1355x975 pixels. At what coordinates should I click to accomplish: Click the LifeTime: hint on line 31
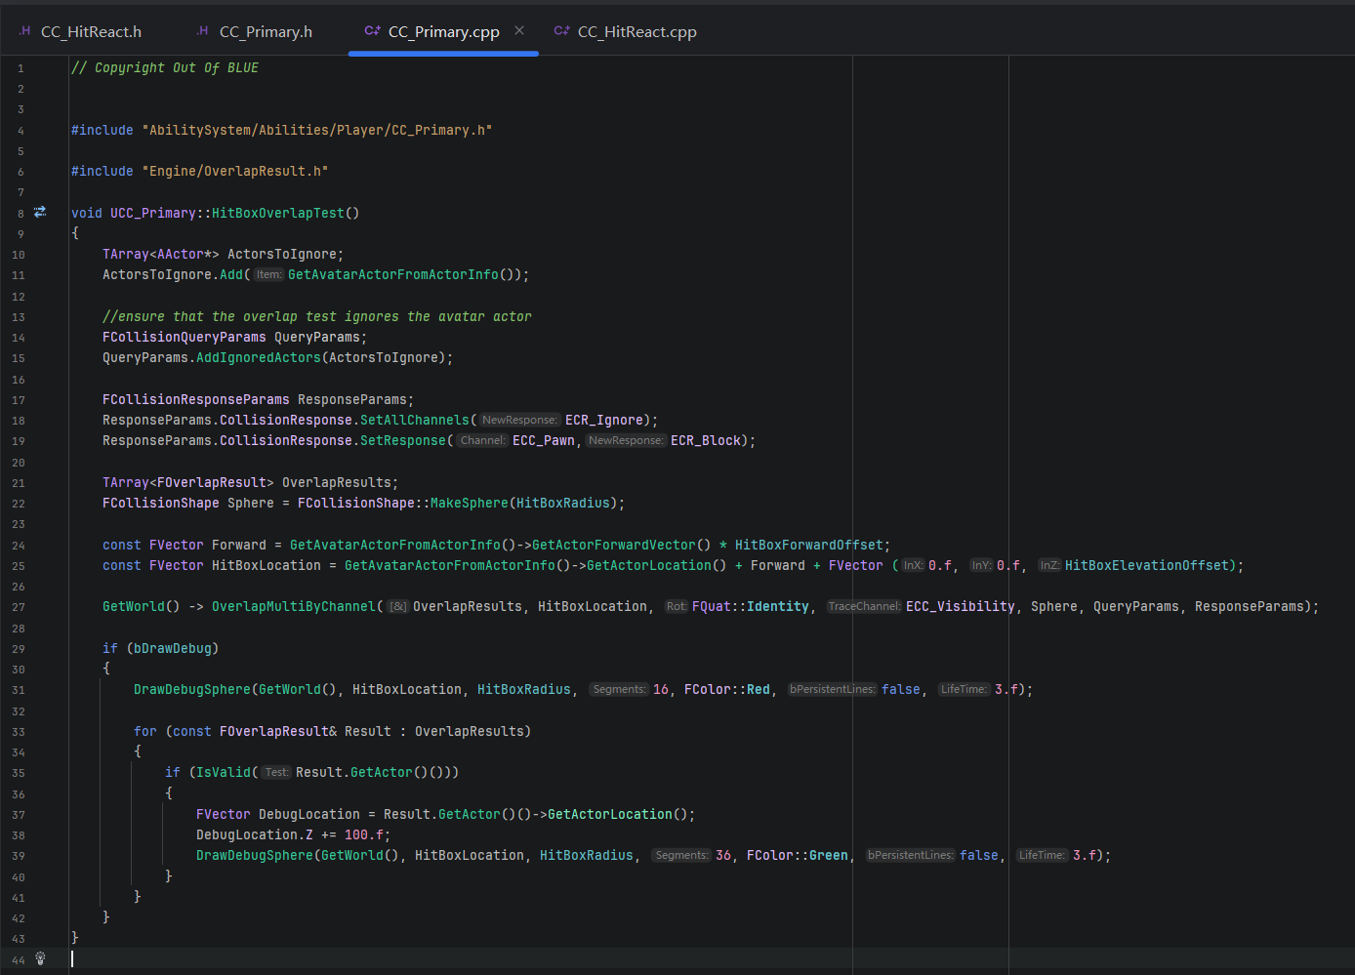coord(964,689)
